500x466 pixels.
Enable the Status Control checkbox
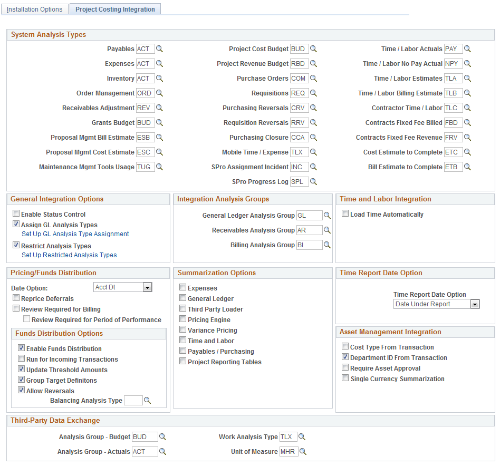pyautogui.click(x=16, y=213)
